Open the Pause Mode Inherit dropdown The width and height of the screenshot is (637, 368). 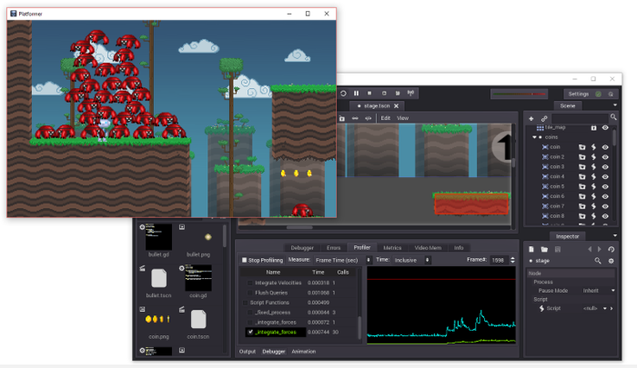click(599, 291)
